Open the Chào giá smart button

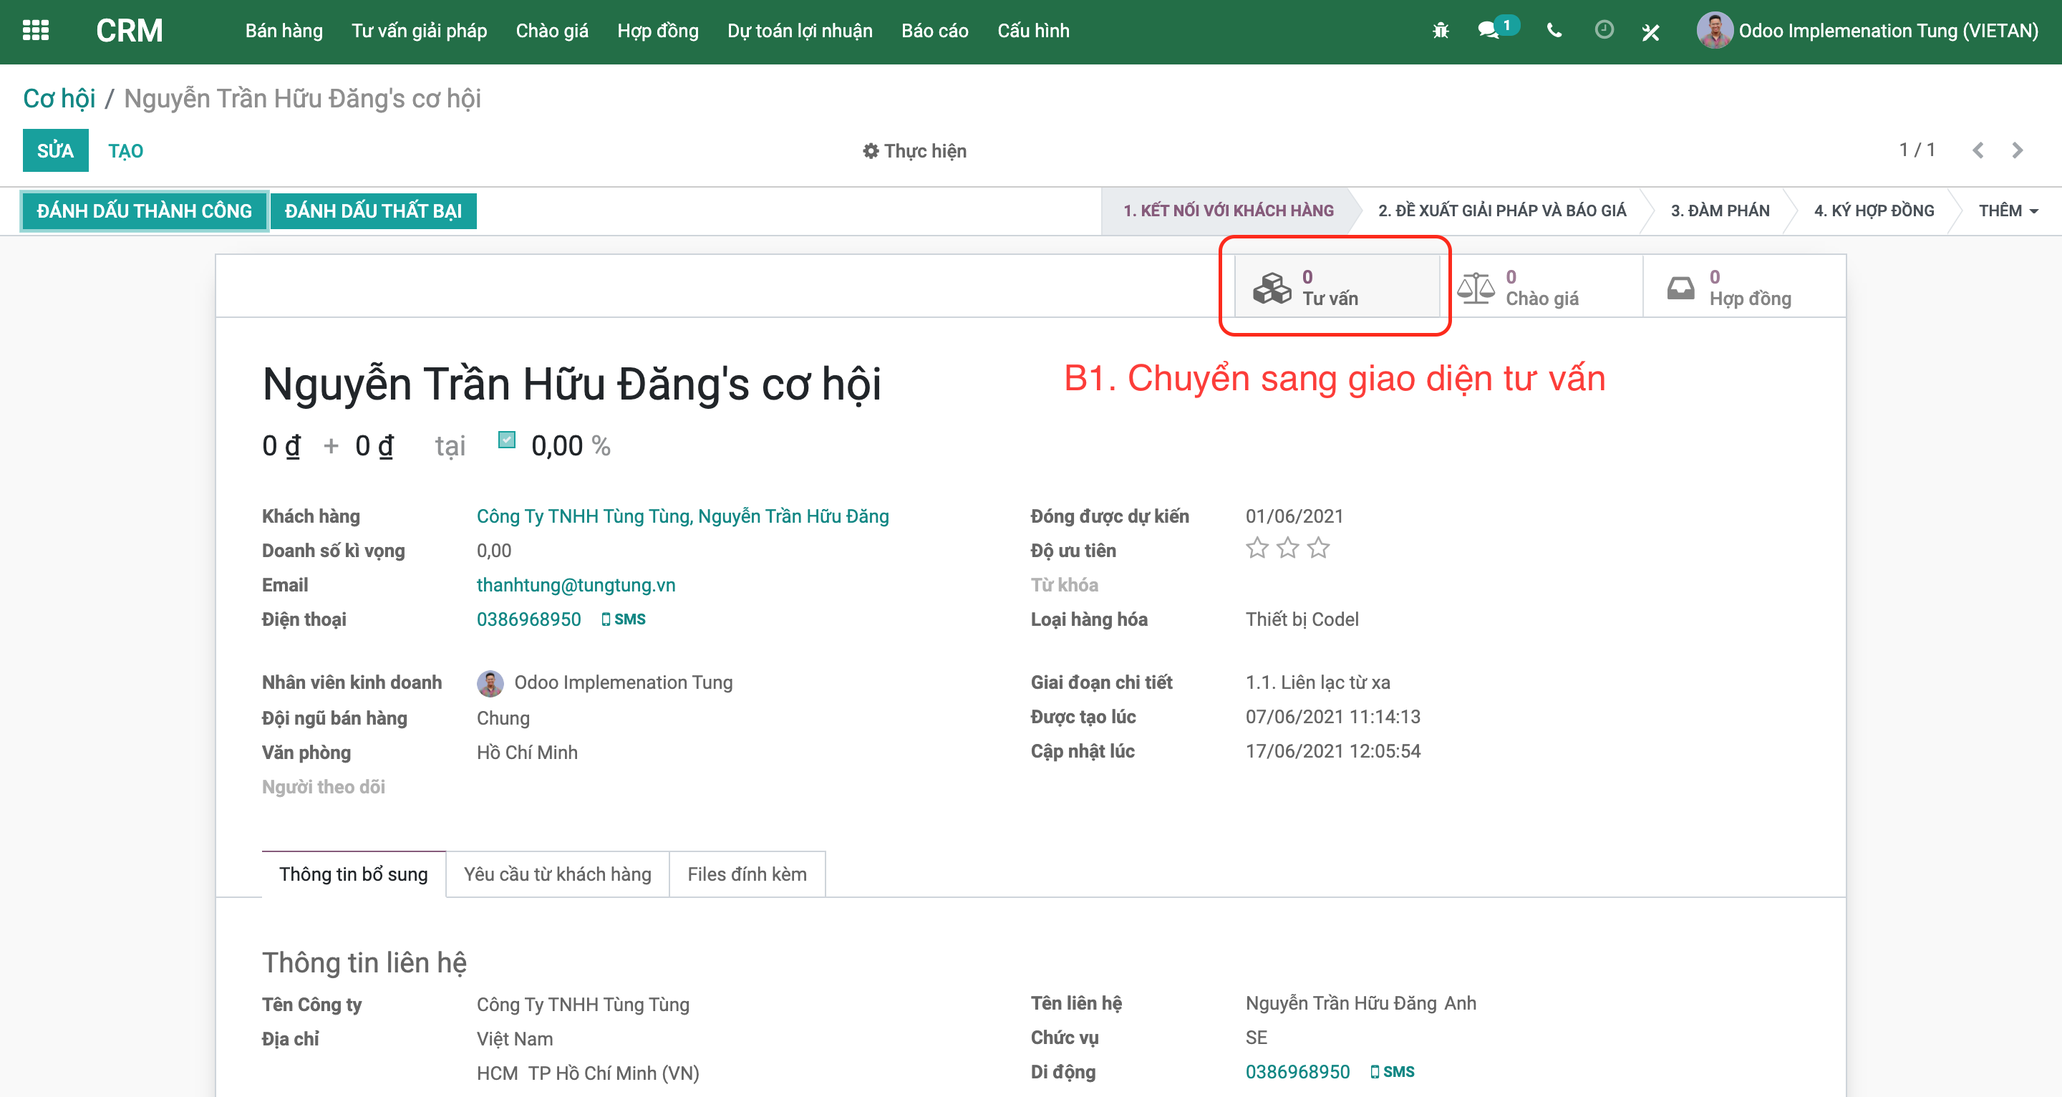(1541, 286)
